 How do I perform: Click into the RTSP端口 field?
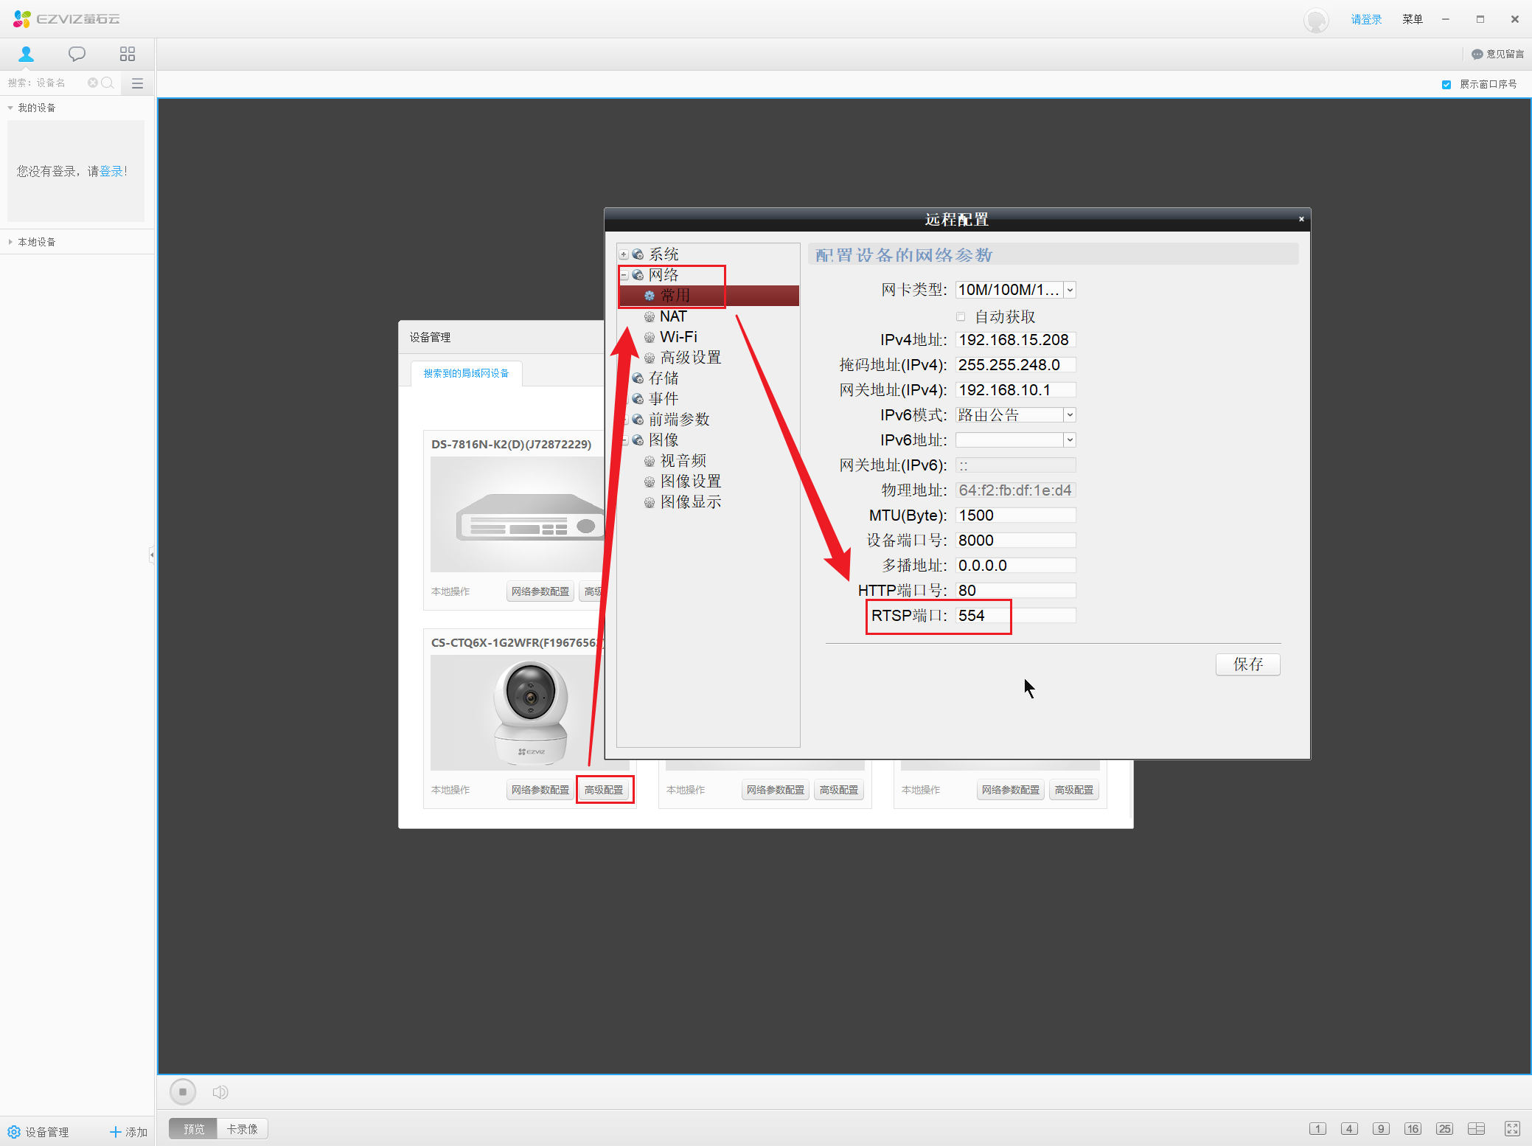pyautogui.click(x=1015, y=616)
